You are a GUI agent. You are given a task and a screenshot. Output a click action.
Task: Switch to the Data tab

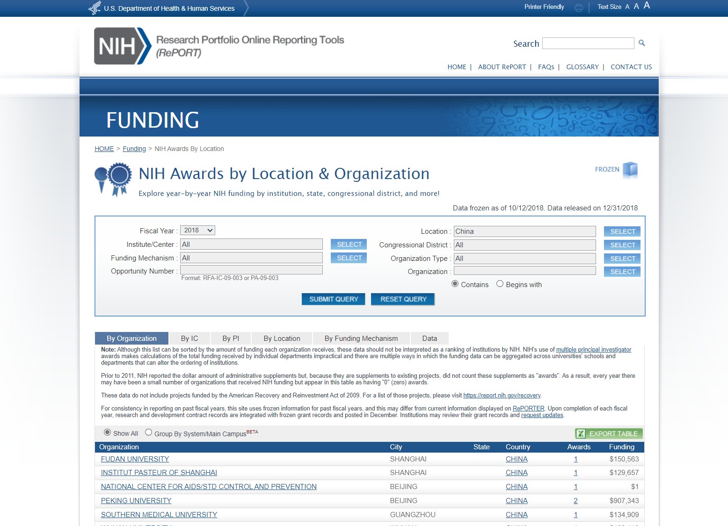coord(430,339)
